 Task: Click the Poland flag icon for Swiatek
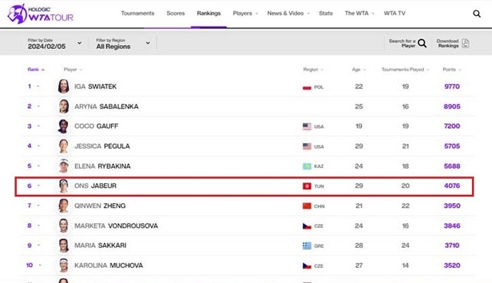click(307, 87)
